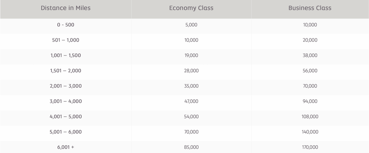Select the 1,501 – 2,000 distance cell
This screenshot has height=153, width=369.
(x=66, y=71)
